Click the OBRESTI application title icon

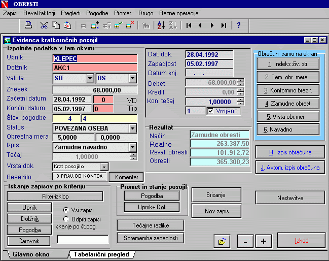[5, 4]
